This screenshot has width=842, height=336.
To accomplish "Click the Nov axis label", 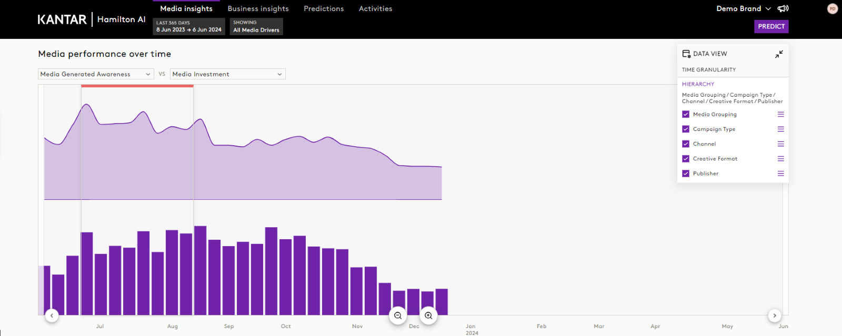I will pos(357,327).
